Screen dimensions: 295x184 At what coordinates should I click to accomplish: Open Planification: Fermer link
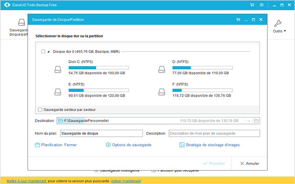[59, 145]
